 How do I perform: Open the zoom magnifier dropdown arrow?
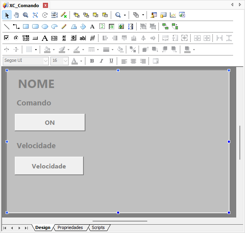125,15
